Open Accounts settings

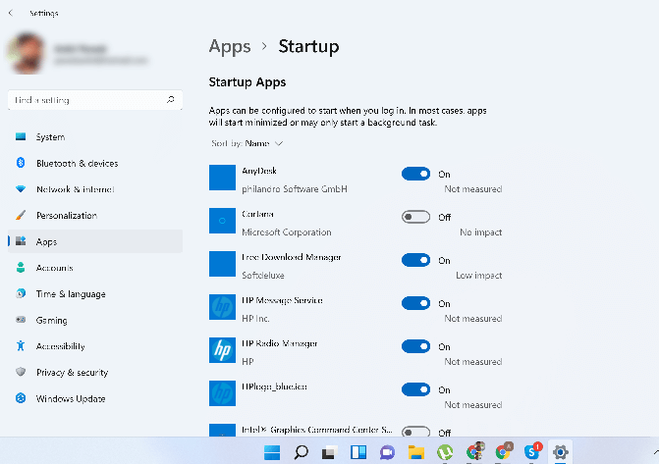click(95, 268)
